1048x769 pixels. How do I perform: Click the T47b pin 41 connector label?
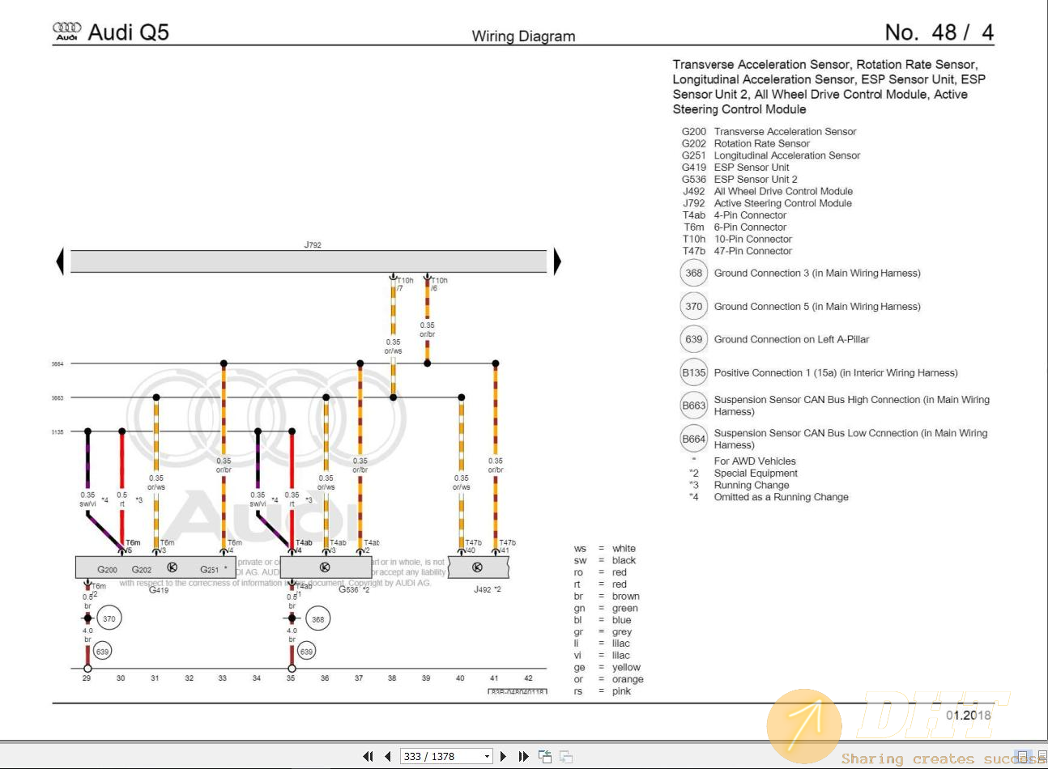click(507, 546)
